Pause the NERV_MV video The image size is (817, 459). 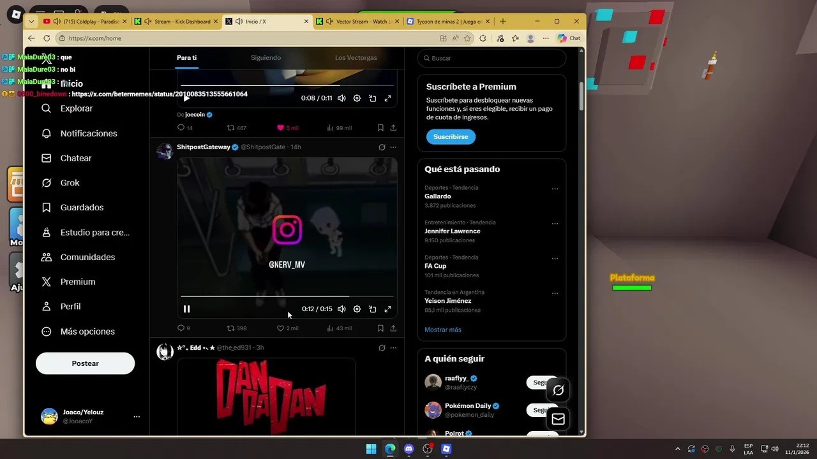tap(186, 309)
